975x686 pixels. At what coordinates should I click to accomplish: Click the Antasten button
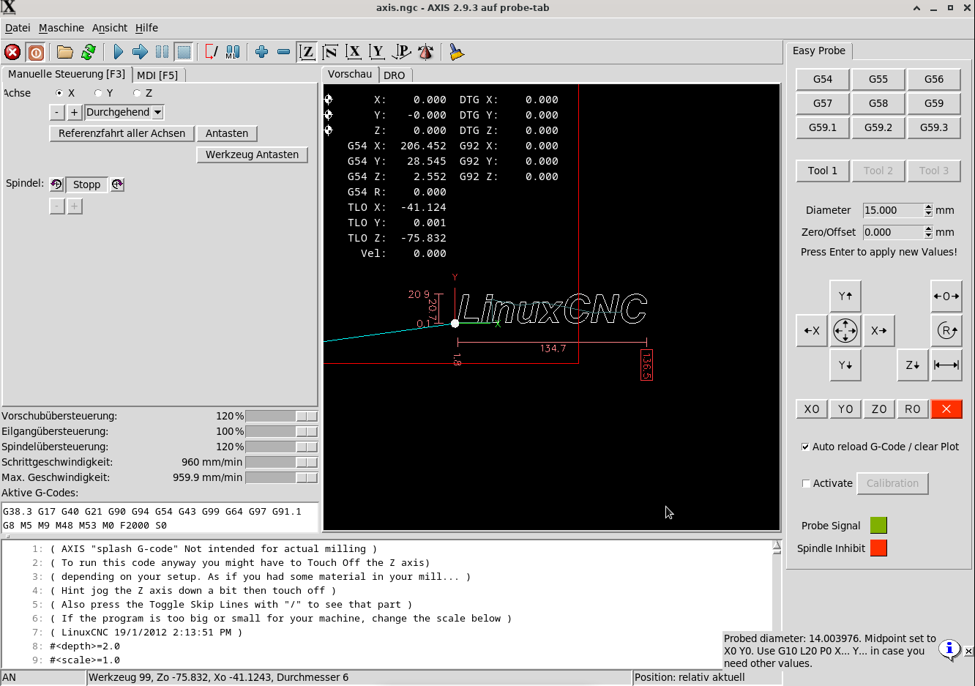(227, 133)
